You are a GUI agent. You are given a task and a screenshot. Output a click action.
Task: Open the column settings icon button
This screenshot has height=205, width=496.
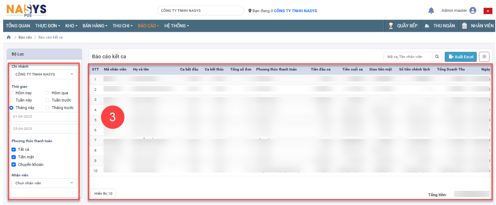point(484,57)
